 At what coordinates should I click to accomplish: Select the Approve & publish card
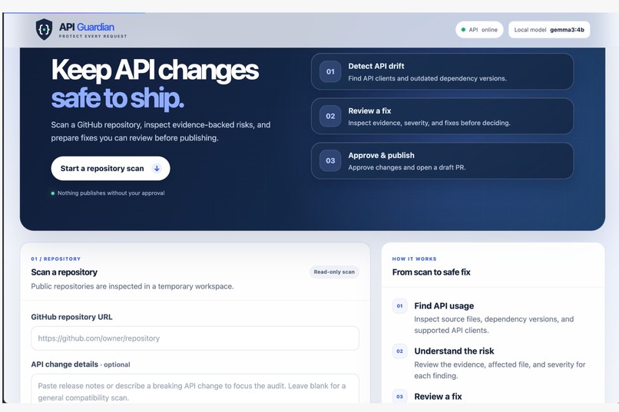(x=442, y=160)
